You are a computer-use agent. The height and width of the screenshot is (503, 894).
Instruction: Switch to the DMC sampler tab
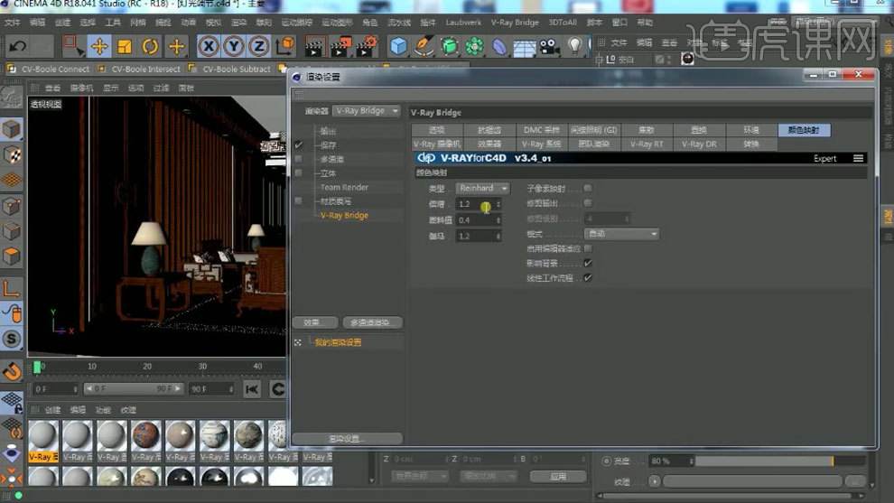541,130
